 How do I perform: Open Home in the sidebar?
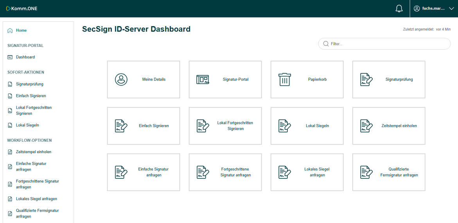tap(22, 30)
